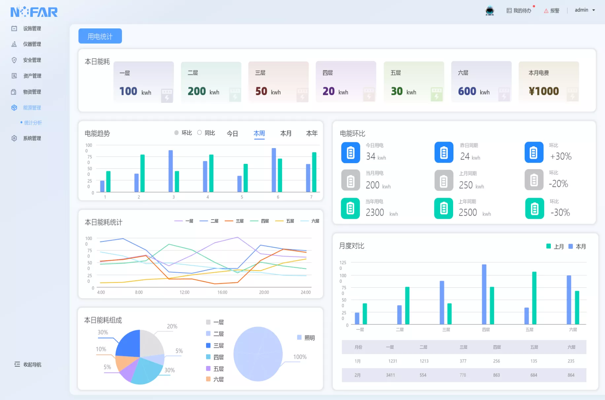Click 六层 orange swatch in pie legend
Screen dimensions: 605x400
tap(208, 379)
